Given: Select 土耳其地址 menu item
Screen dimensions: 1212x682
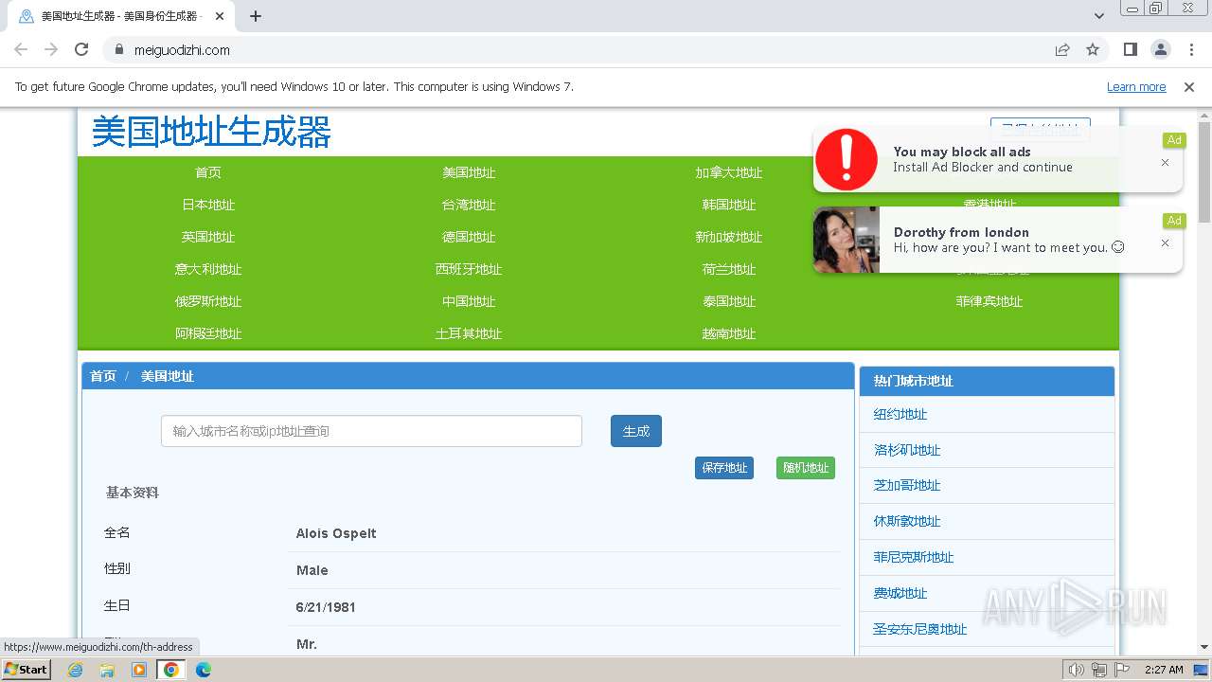Looking at the screenshot, I should pos(469,333).
